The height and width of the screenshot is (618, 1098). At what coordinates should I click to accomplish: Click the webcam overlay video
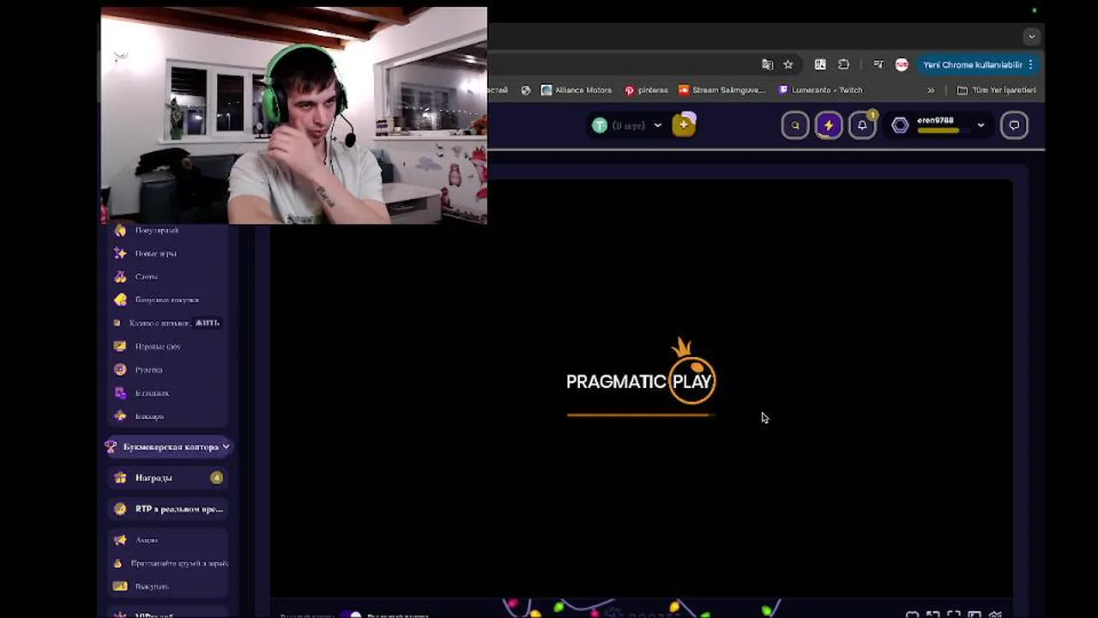pyautogui.click(x=293, y=116)
